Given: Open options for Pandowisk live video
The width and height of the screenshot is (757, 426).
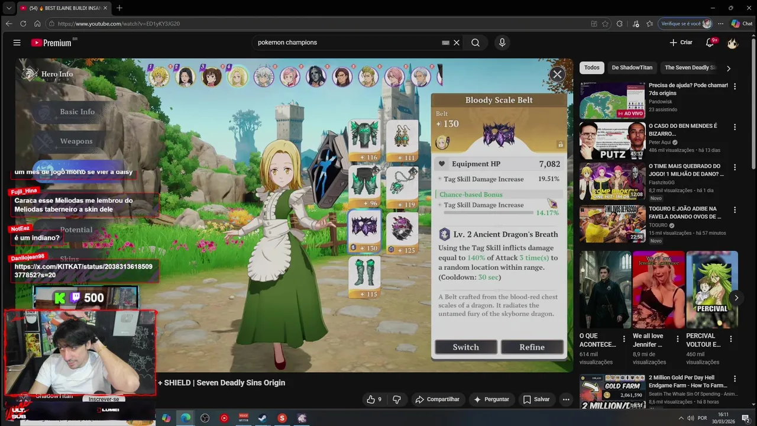Looking at the screenshot, I should pyautogui.click(x=735, y=86).
